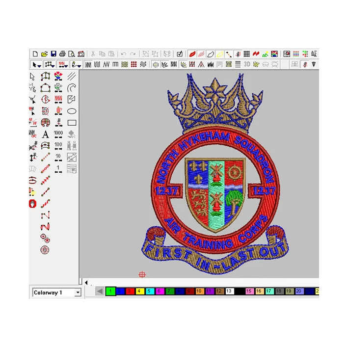Click travel by 100 stitches icon
348x348 pixels.
[58, 146]
